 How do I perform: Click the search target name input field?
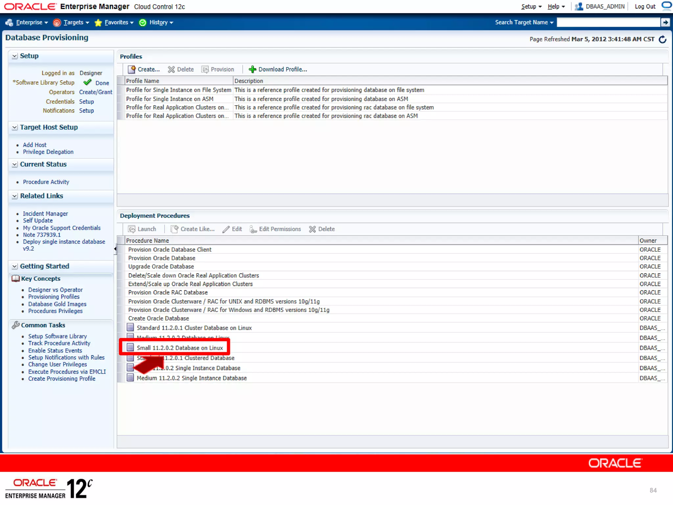(x=608, y=22)
